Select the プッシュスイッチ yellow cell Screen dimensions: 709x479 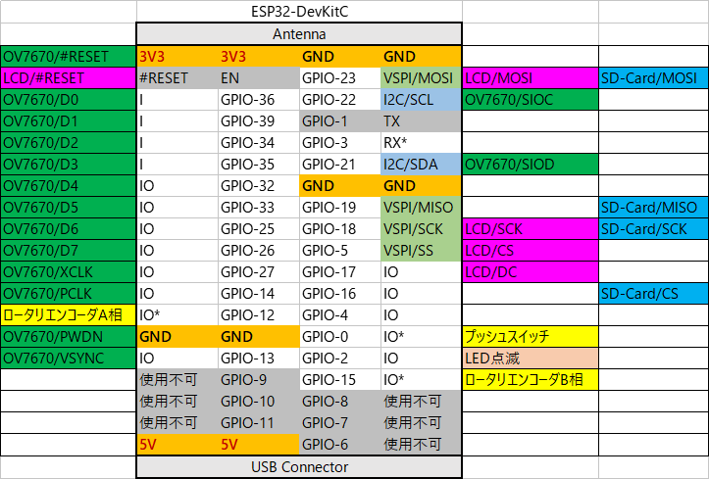tap(531, 336)
